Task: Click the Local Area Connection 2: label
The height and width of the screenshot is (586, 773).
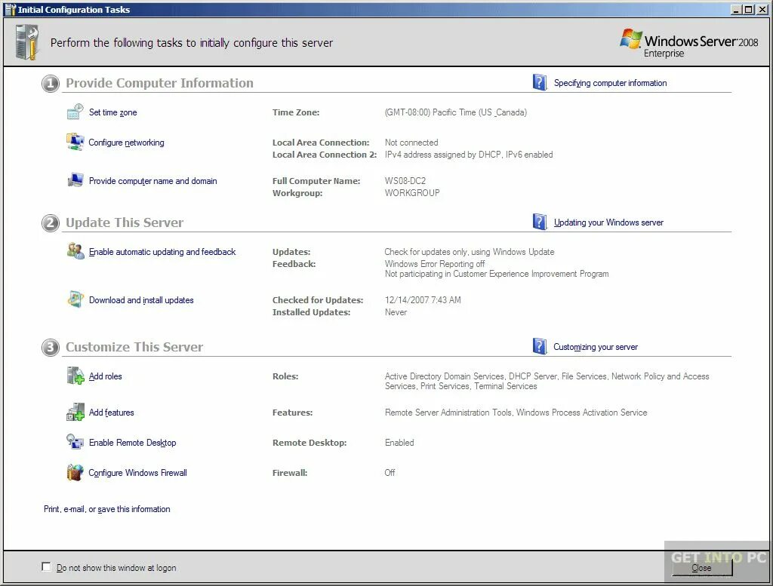Action: pyautogui.click(x=325, y=155)
